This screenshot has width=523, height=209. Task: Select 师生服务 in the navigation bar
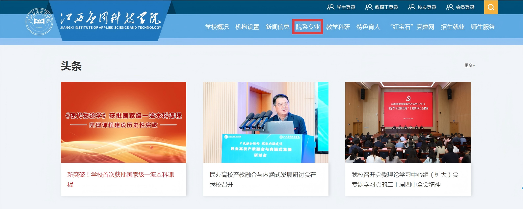(x=483, y=27)
